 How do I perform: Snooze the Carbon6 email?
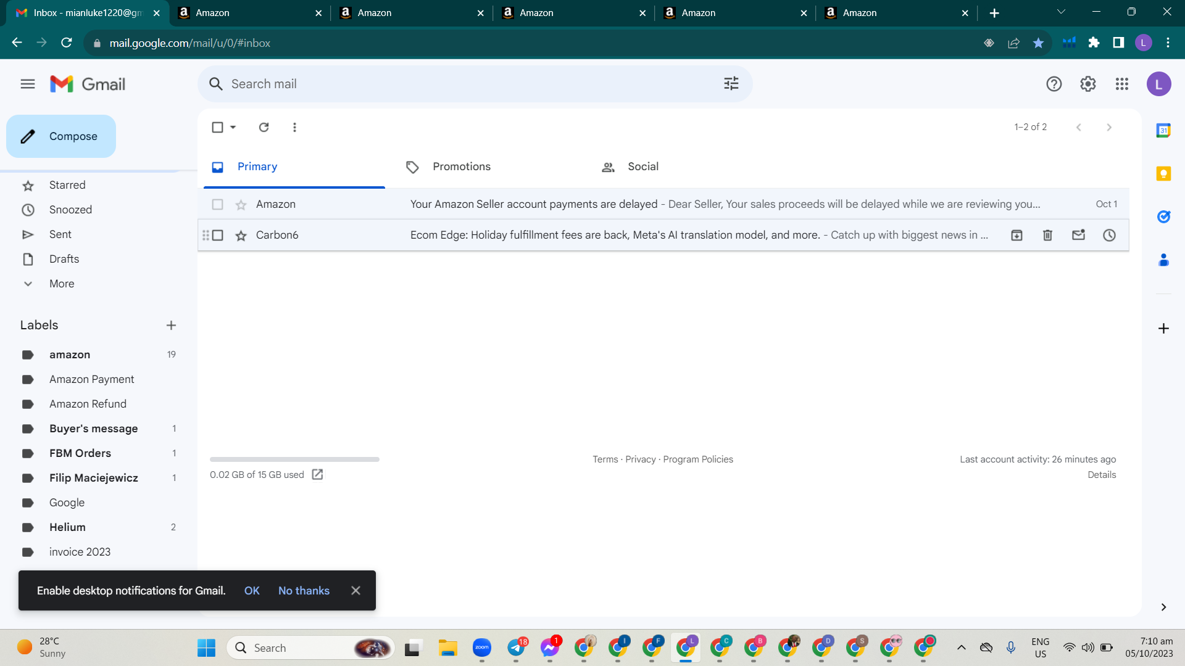(1109, 235)
